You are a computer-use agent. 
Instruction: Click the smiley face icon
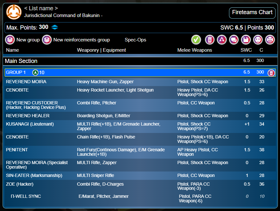tap(258, 40)
